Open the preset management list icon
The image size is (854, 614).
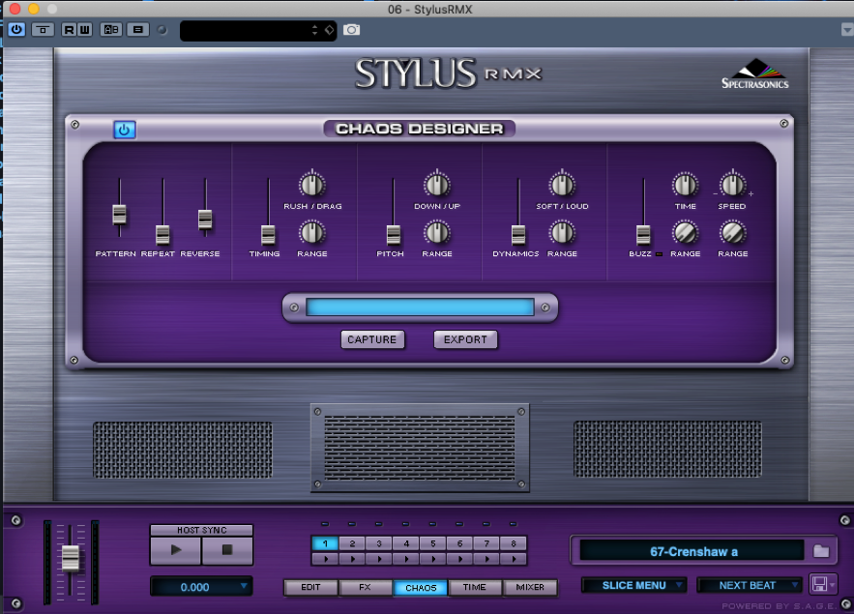(x=137, y=29)
